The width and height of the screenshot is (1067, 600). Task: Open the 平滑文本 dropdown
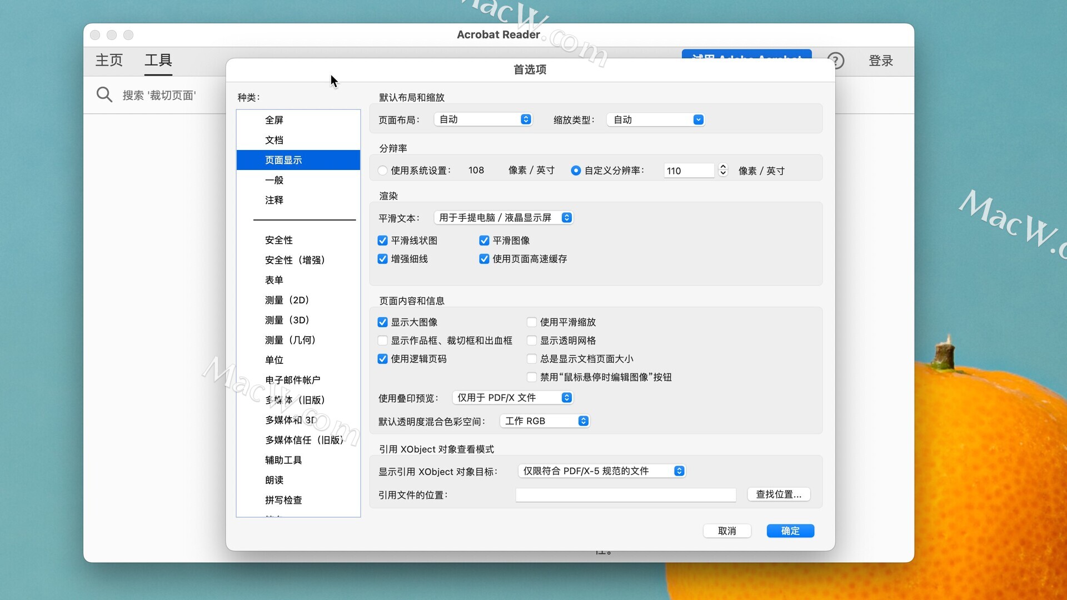click(x=503, y=218)
